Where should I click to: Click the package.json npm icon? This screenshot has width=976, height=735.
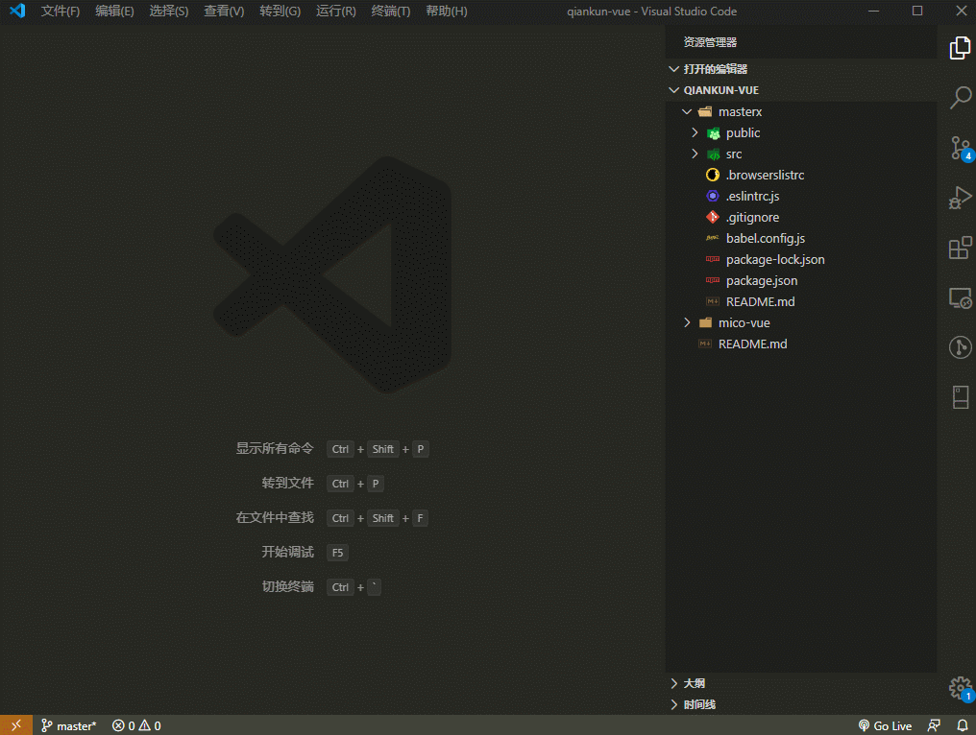[x=713, y=280]
